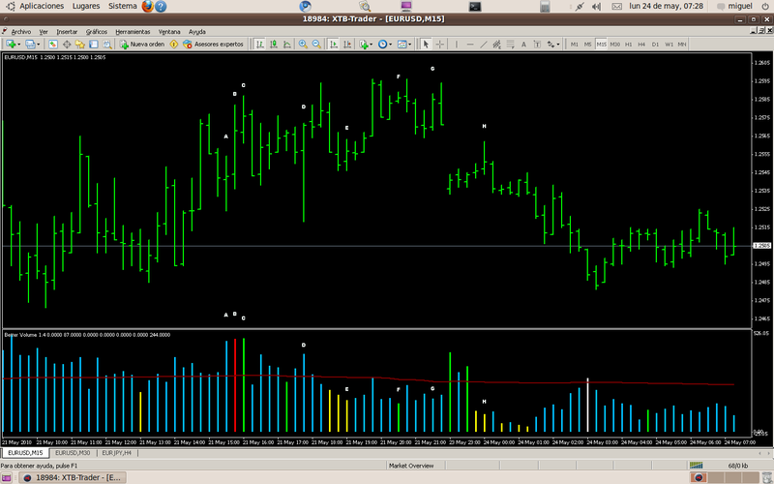This screenshot has width=774, height=484.
Task: Click the zoom out magnifier icon
Action: 316,45
